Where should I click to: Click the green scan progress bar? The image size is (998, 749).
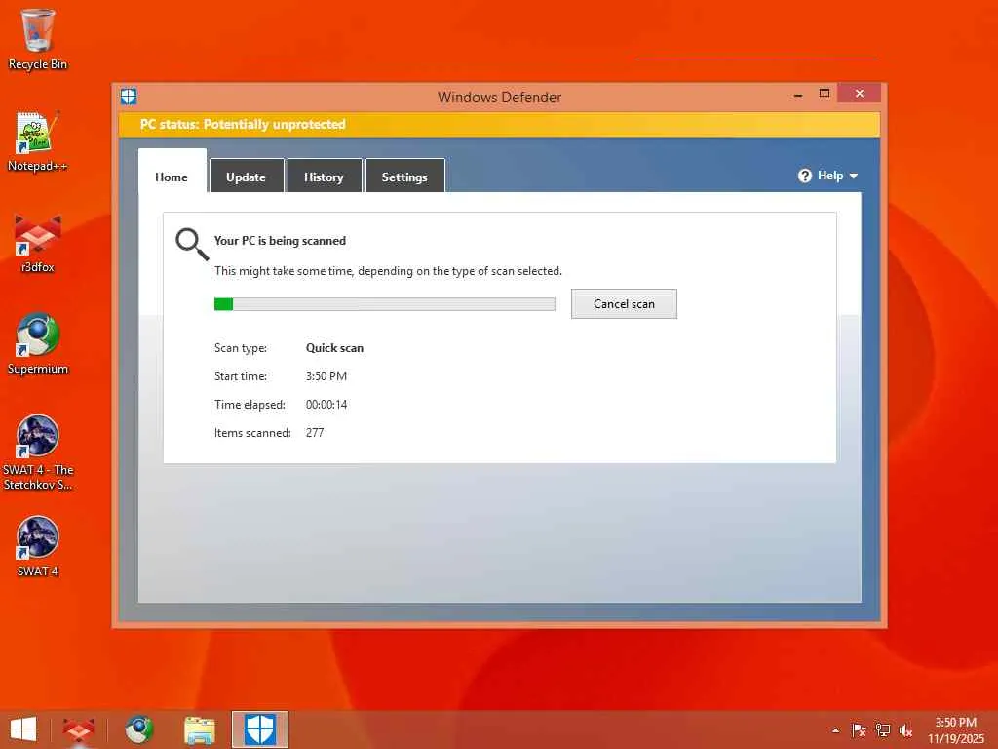(x=384, y=304)
